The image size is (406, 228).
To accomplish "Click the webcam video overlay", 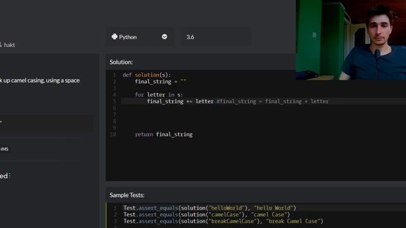I will (351, 40).
